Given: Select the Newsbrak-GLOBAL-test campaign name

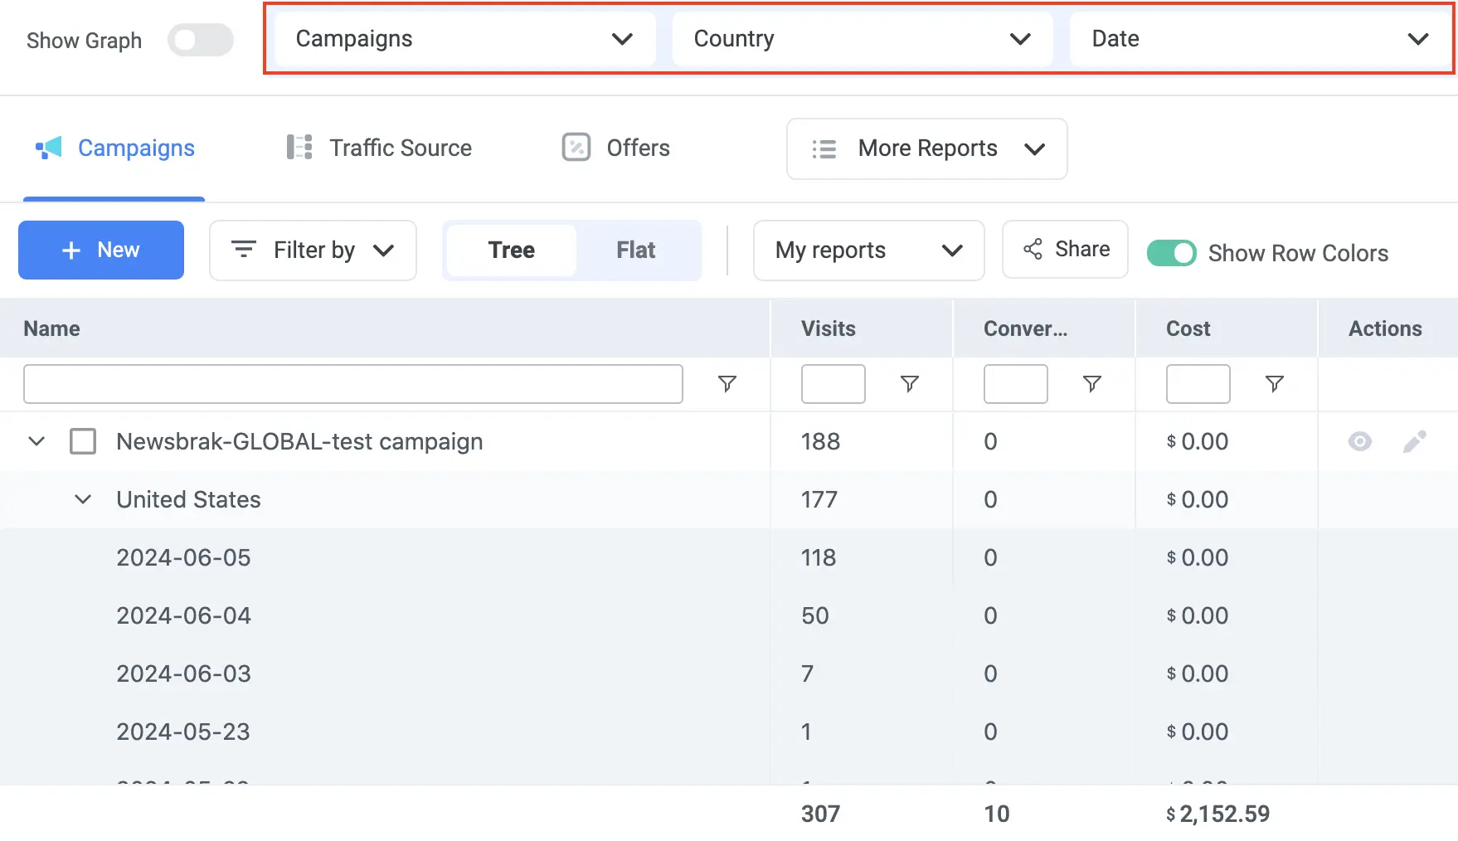Looking at the screenshot, I should pyautogui.click(x=299, y=441).
